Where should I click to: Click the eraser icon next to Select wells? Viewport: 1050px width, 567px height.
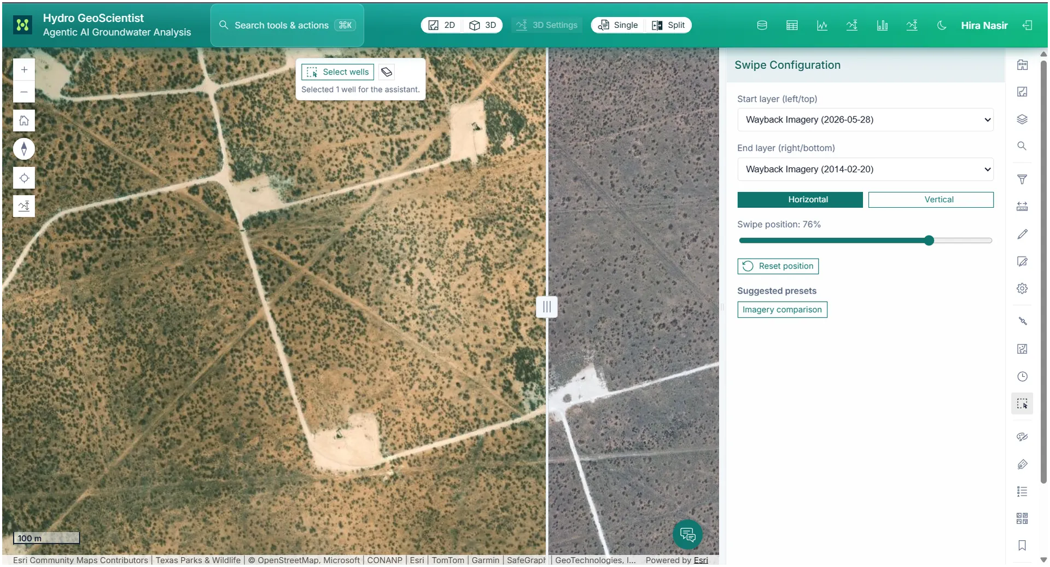(x=387, y=72)
